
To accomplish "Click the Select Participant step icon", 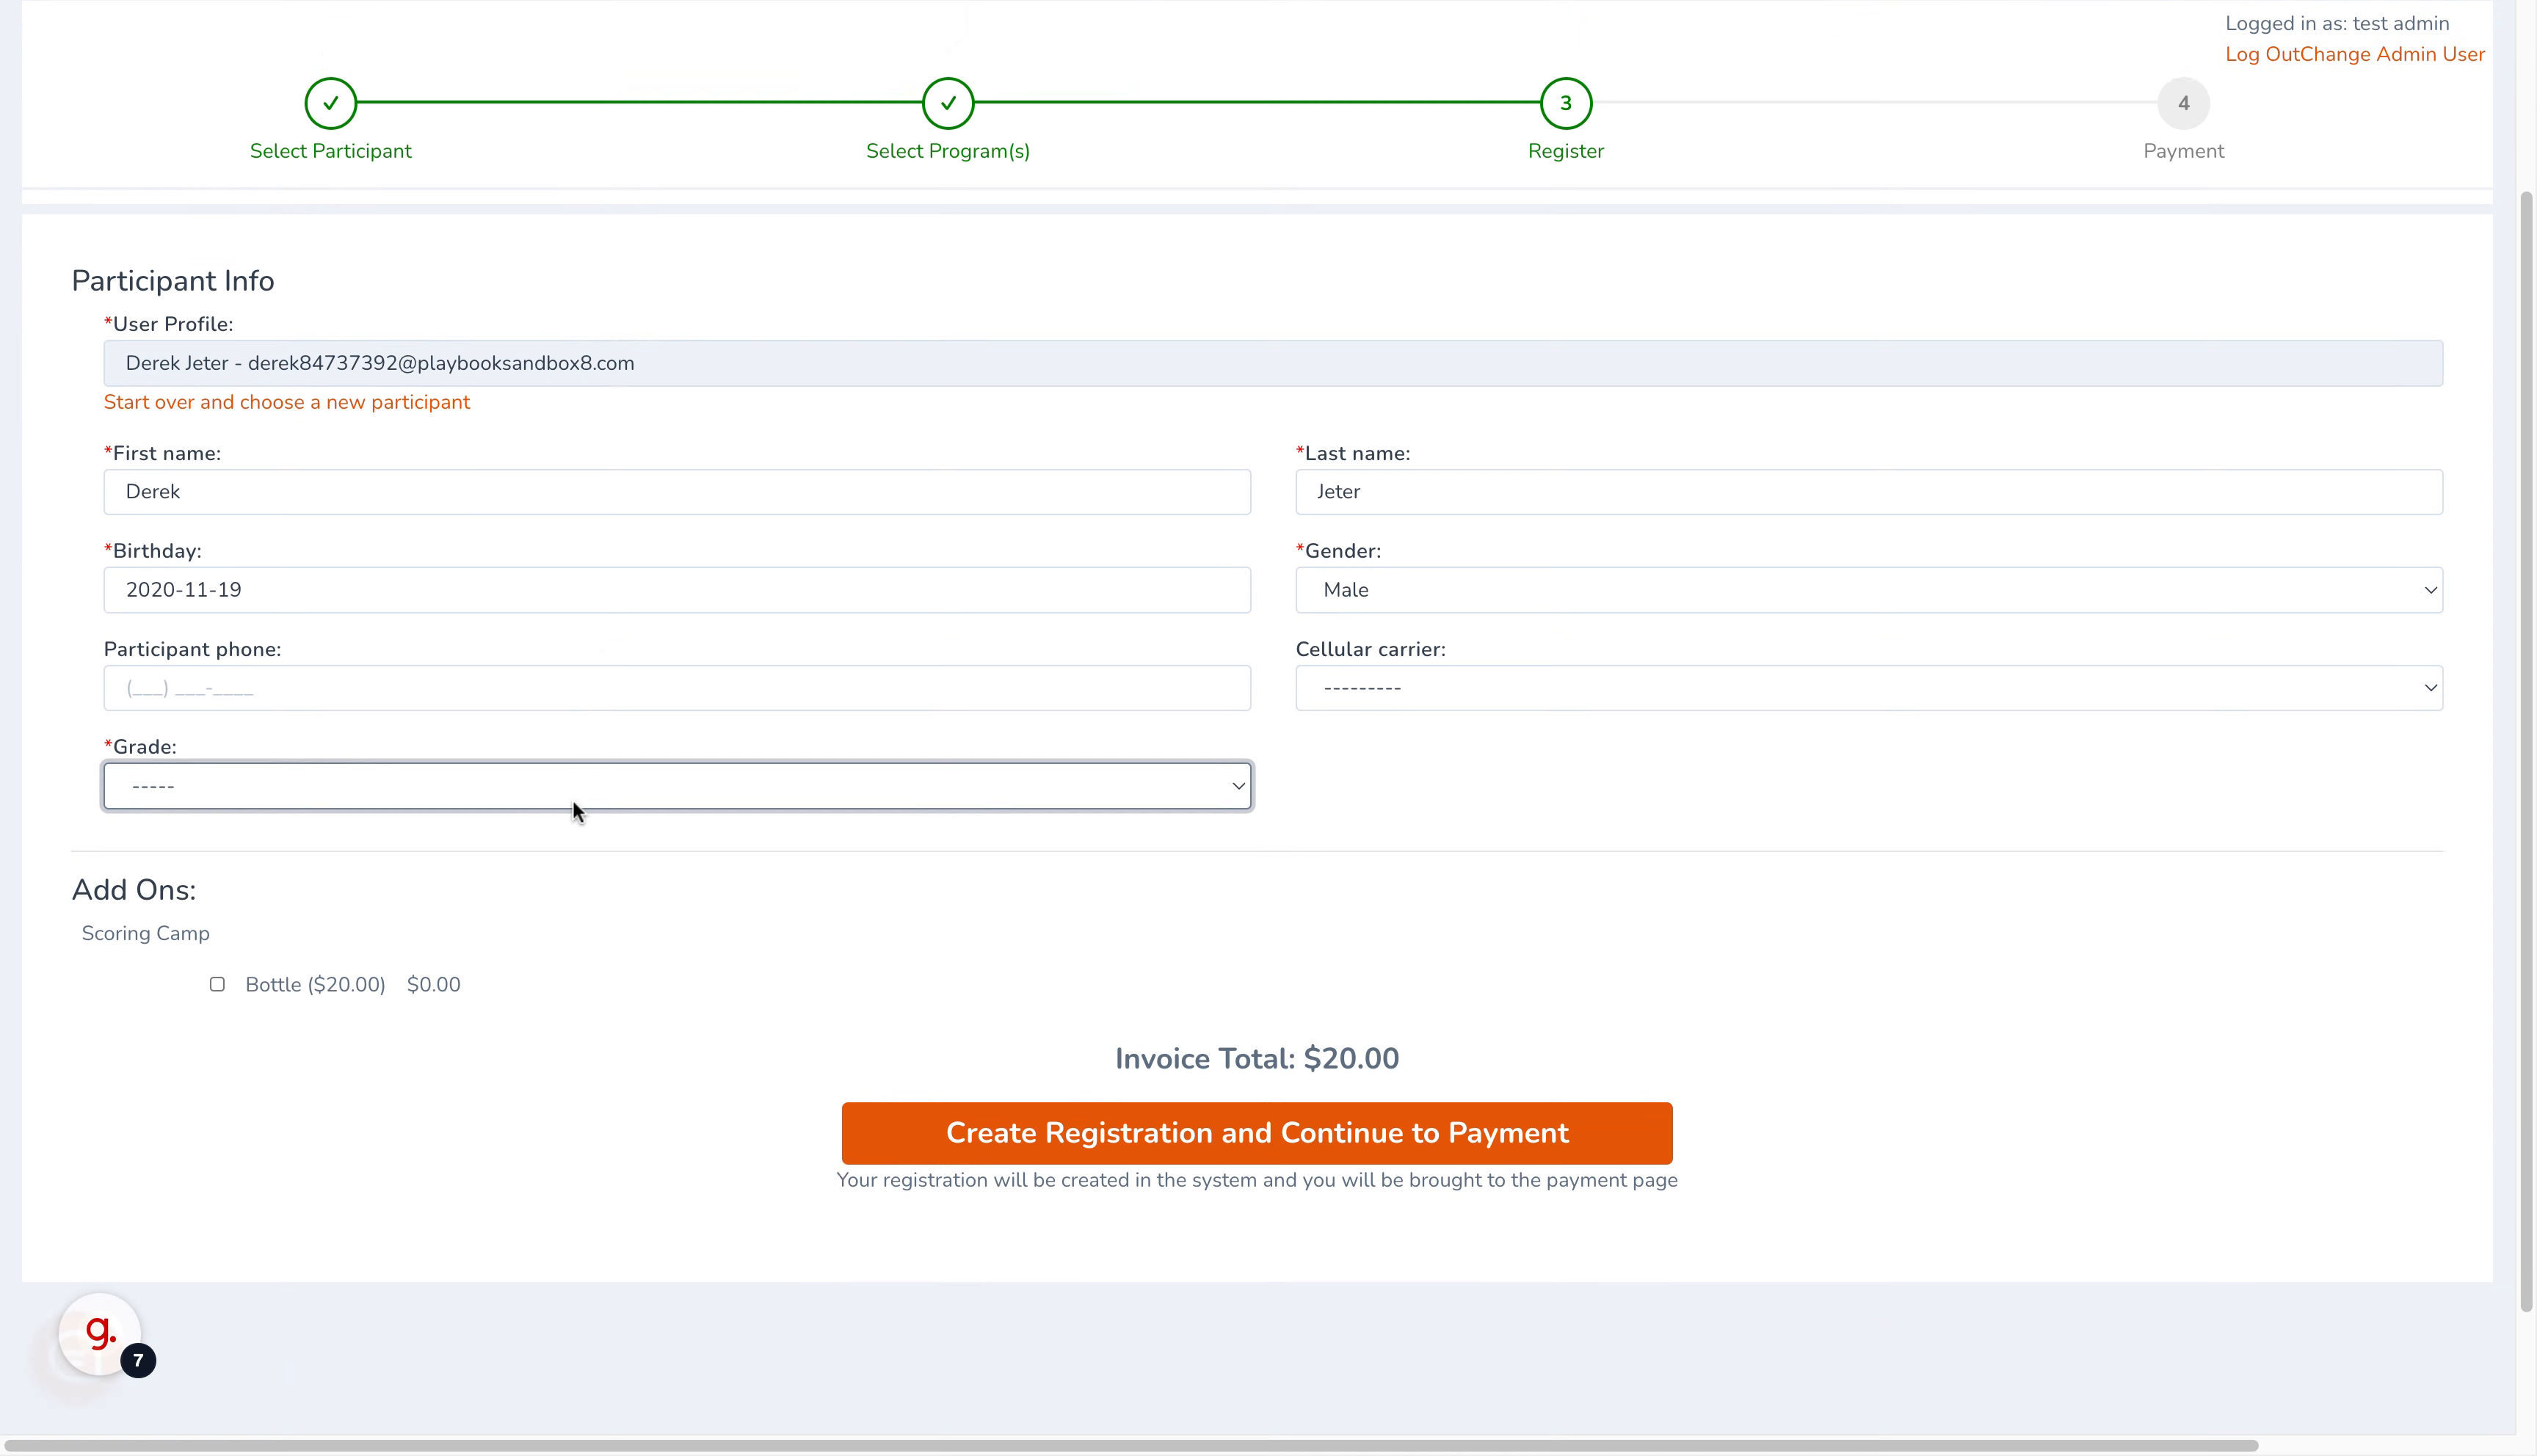I will 330,103.
